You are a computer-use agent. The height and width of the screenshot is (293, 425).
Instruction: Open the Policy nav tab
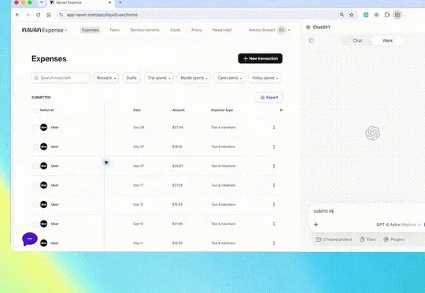click(197, 30)
